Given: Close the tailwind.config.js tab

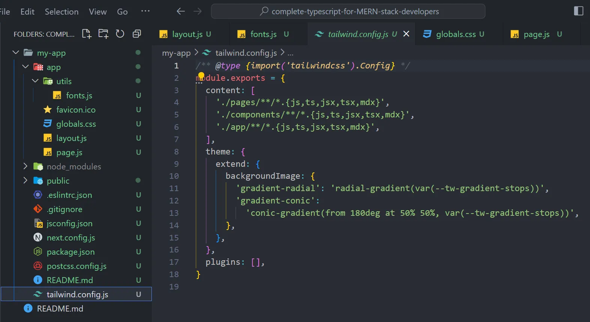Looking at the screenshot, I should click(406, 34).
